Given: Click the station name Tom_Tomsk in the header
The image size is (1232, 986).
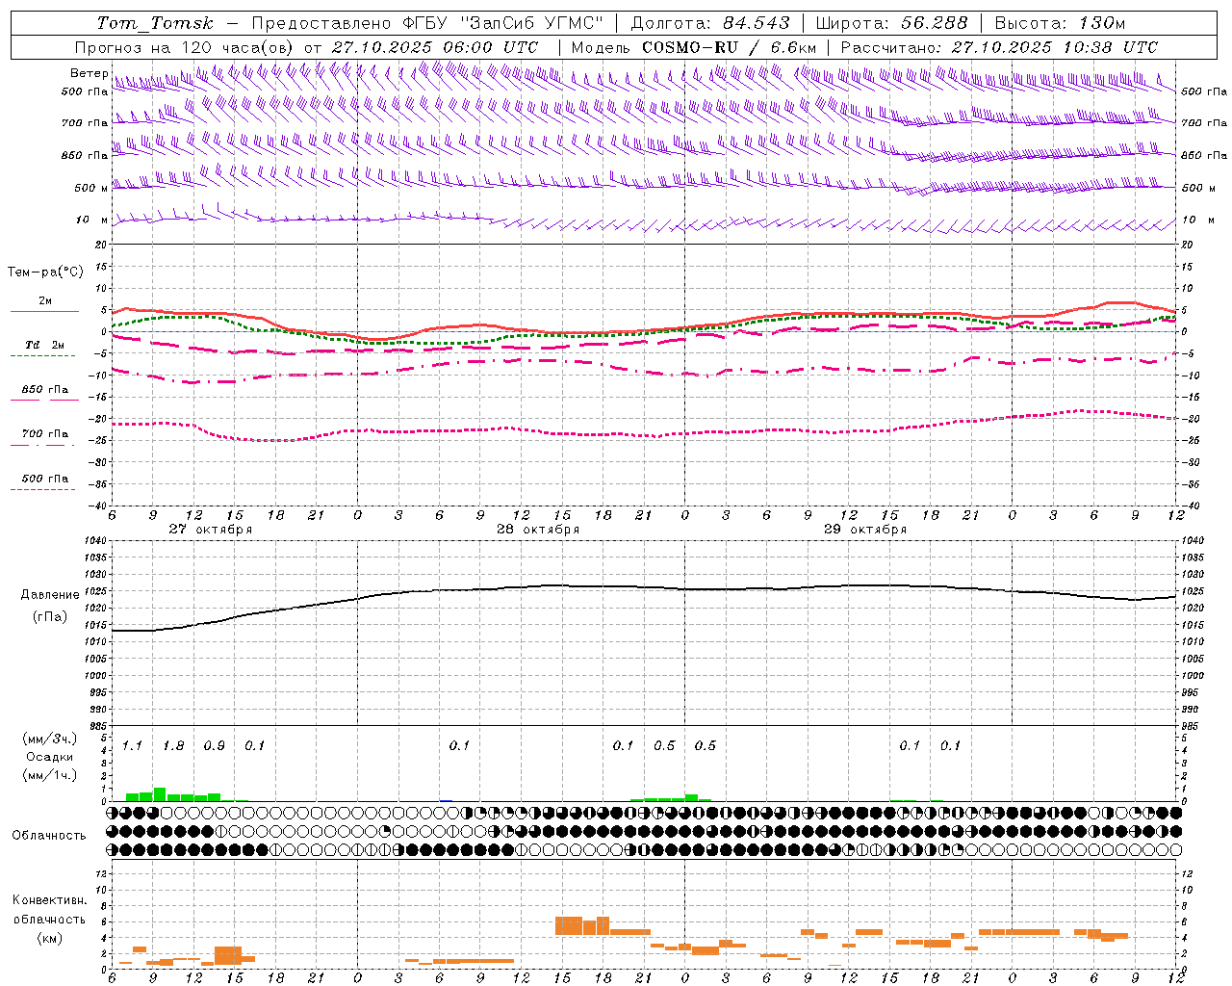Looking at the screenshot, I should click(x=155, y=23).
